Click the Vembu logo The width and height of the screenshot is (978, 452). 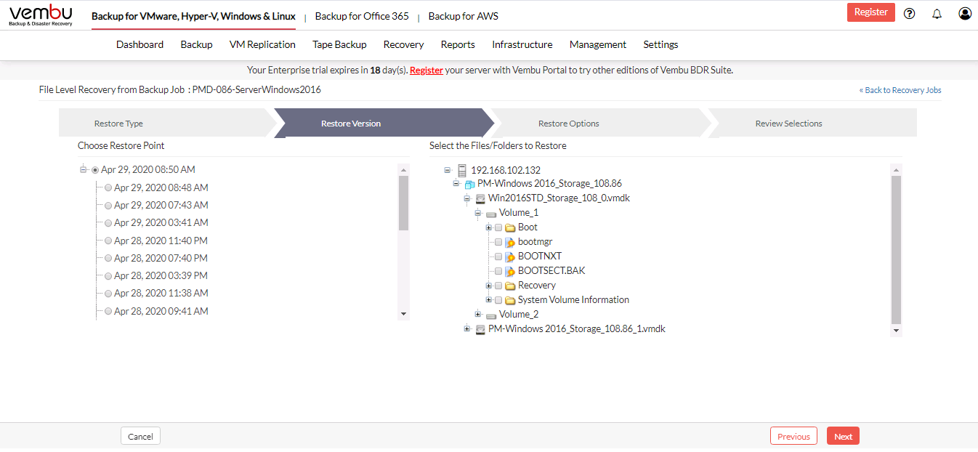click(41, 15)
